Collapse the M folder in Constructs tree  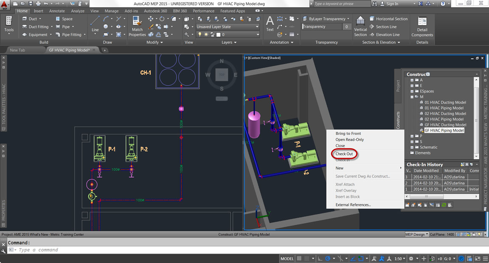[412, 97]
